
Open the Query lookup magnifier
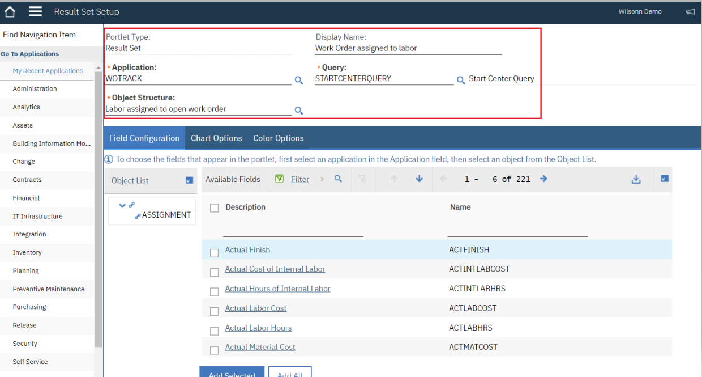pos(461,81)
